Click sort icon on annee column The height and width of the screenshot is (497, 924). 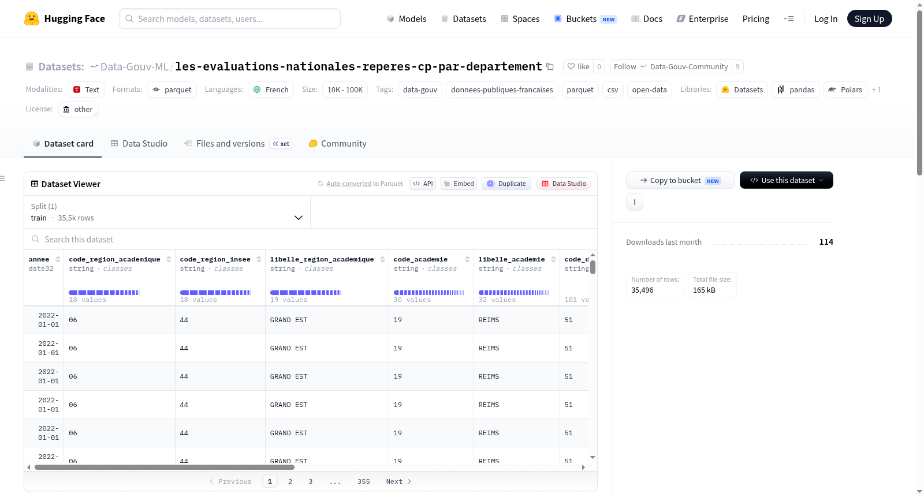[x=58, y=259]
